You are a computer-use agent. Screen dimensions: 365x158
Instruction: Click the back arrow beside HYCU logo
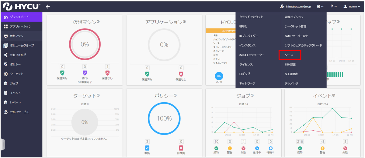pos(48,6)
